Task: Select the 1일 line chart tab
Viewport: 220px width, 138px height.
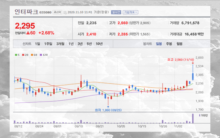Action: [x=37, y=44]
